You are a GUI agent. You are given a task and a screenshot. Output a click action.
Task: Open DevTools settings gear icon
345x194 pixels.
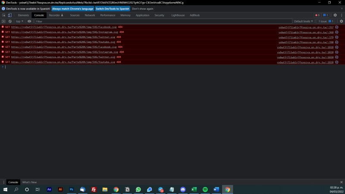pos(335,15)
